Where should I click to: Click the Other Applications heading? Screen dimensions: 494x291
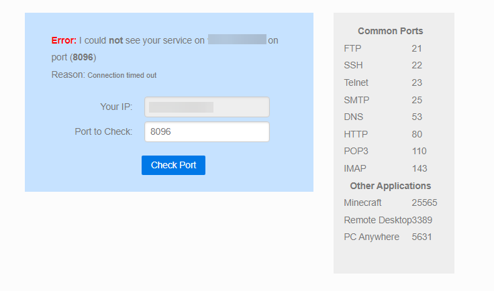coord(390,186)
